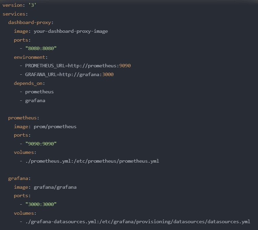Click "image: prom/prometheus" line
The height and width of the screenshot is (230, 258).
coord(45,127)
